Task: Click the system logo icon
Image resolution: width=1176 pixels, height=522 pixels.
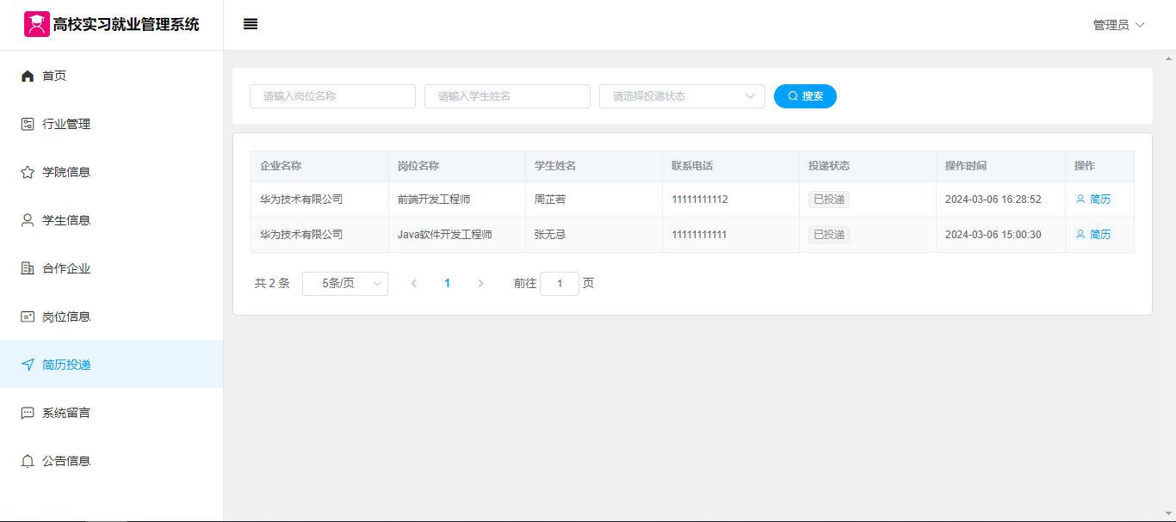Action: tap(36, 24)
